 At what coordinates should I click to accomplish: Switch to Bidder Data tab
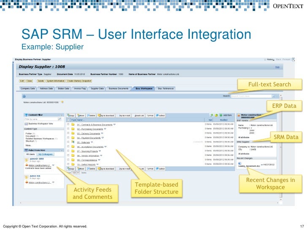pos(64,88)
